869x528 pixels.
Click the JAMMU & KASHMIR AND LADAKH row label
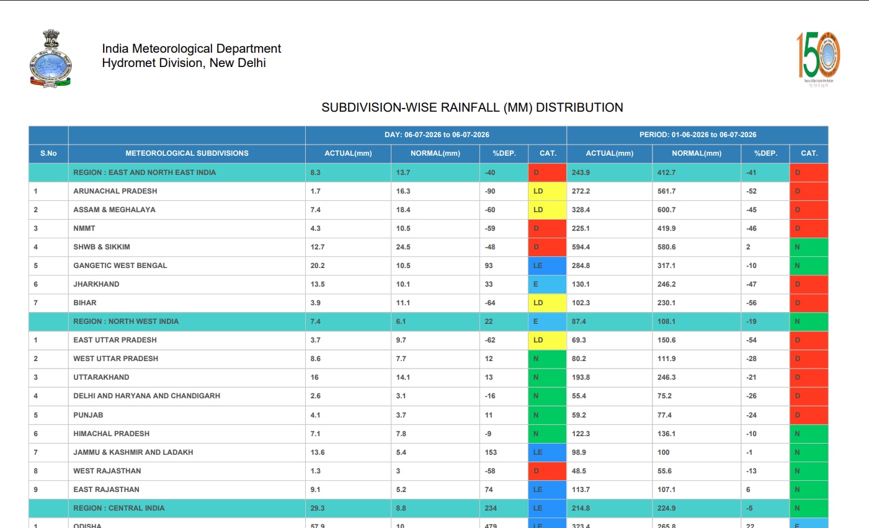[x=133, y=452]
